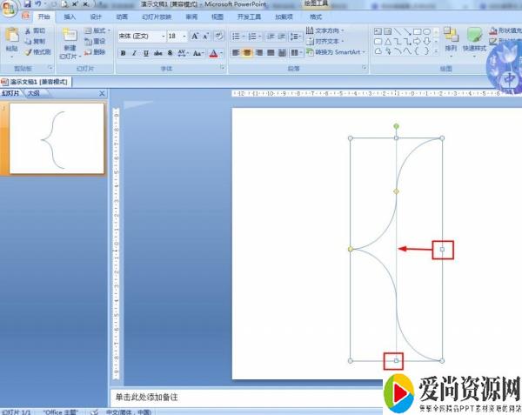
Task: Switch to the Insert (插入) ribbon tab
Action: click(x=70, y=17)
